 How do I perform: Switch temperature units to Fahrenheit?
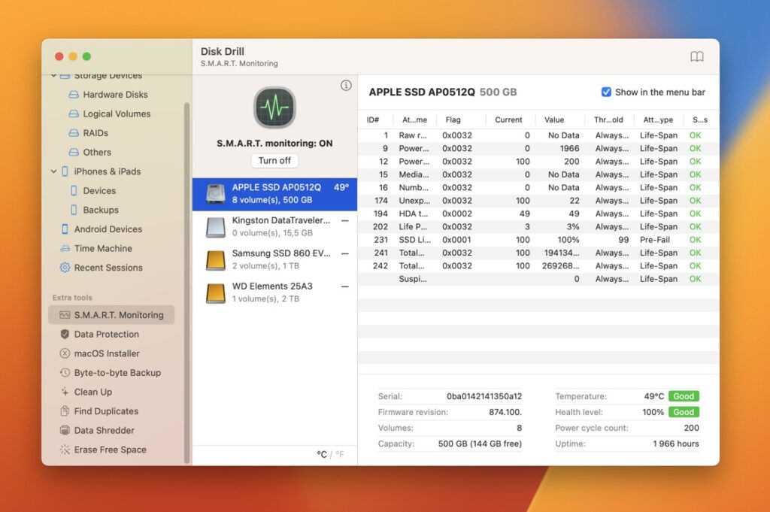pyautogui.click(x=338, y=454)
